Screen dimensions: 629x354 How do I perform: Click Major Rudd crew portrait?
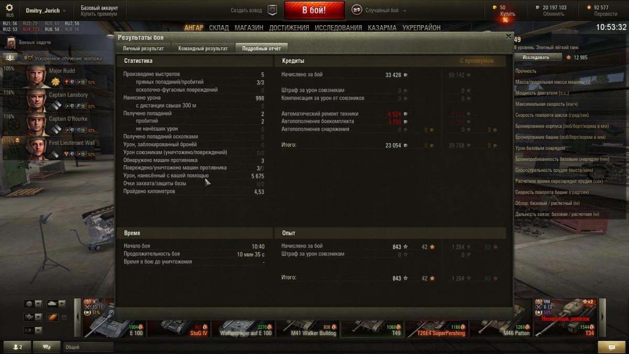coord(37,77)
